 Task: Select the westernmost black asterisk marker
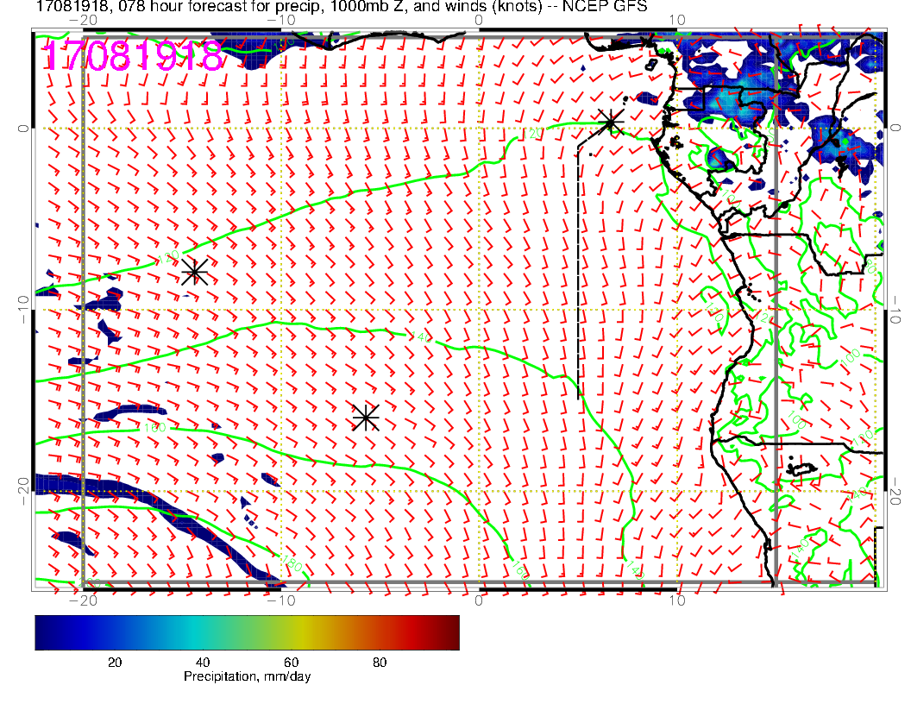(x=195, y=272)
